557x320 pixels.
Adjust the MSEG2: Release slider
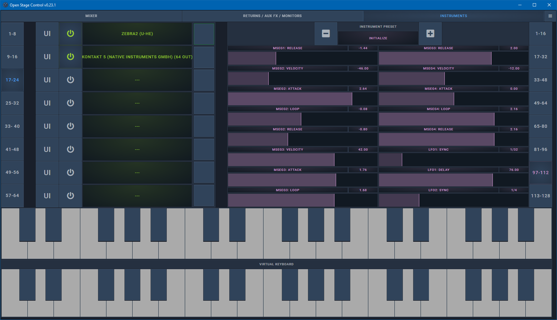303,139
